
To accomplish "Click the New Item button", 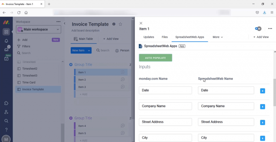I will point(78,51).
